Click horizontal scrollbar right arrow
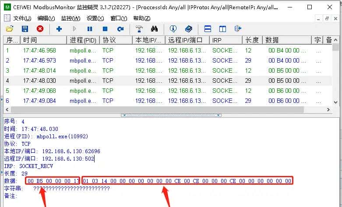Screen dimensions: 342x207 point(328,109)
